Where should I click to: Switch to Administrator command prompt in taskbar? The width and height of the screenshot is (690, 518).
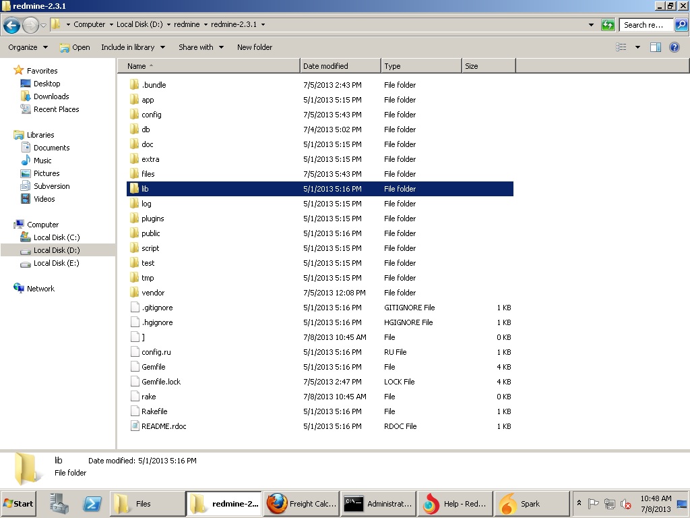(378, 503)
